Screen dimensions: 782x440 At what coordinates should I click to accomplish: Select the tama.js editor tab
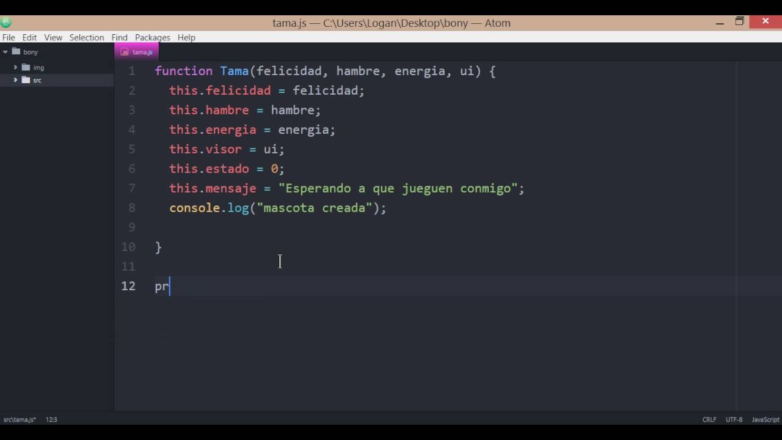[137, 52]
